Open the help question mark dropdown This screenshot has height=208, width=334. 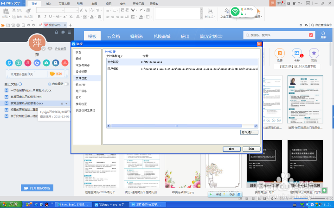(300, 3)
